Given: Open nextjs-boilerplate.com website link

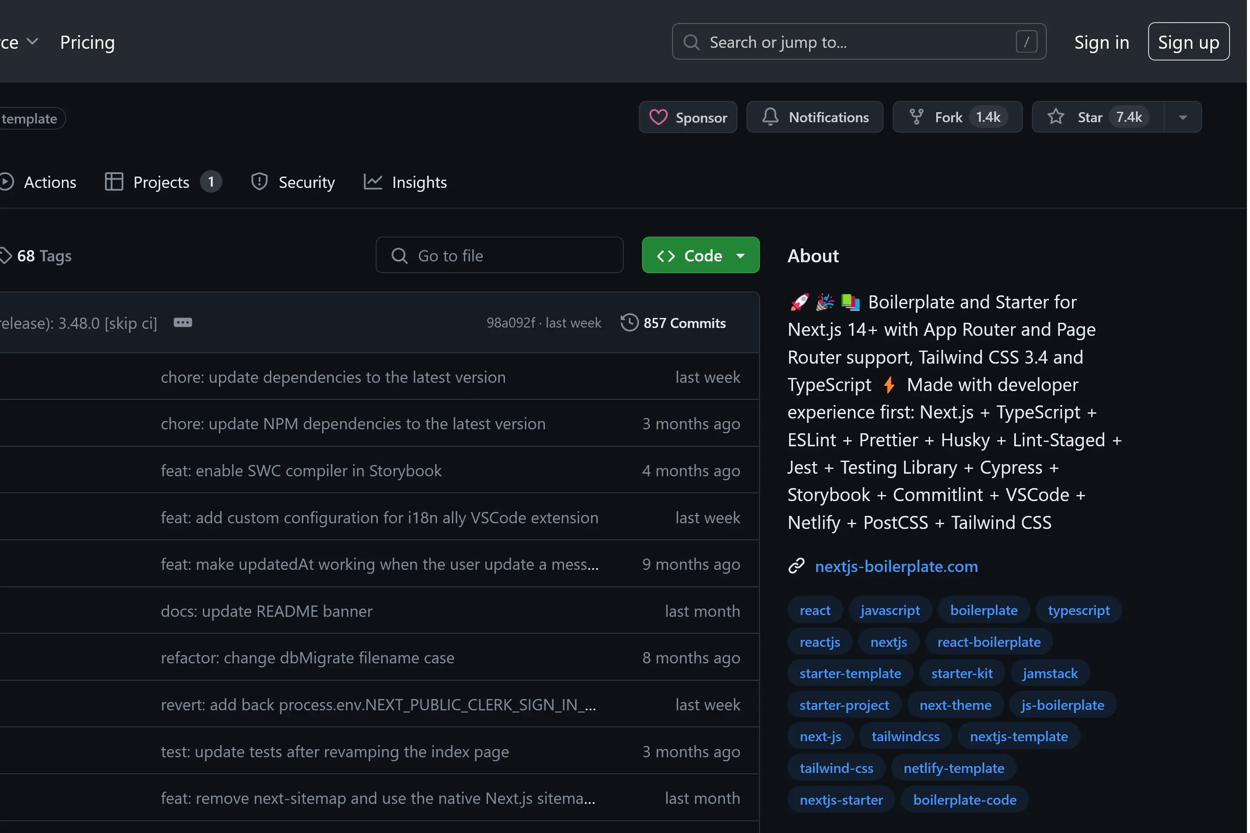Looking at the screenshot, I should 896,566.
